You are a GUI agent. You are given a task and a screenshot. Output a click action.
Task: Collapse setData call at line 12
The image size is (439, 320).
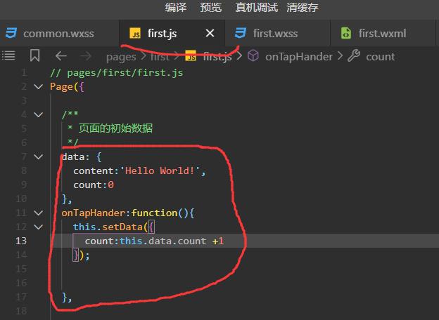[x=39, y=227]
